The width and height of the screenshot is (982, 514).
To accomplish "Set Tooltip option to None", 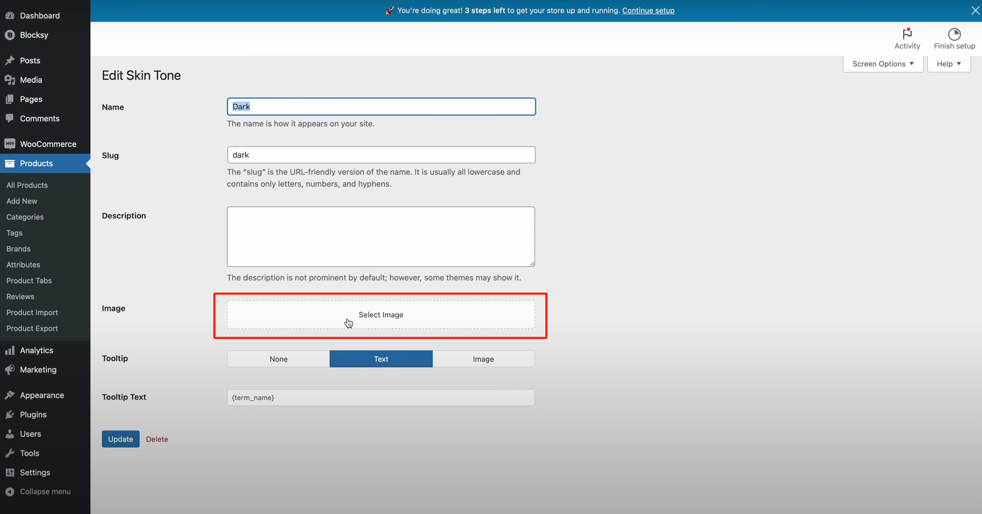I will (278, 358).
